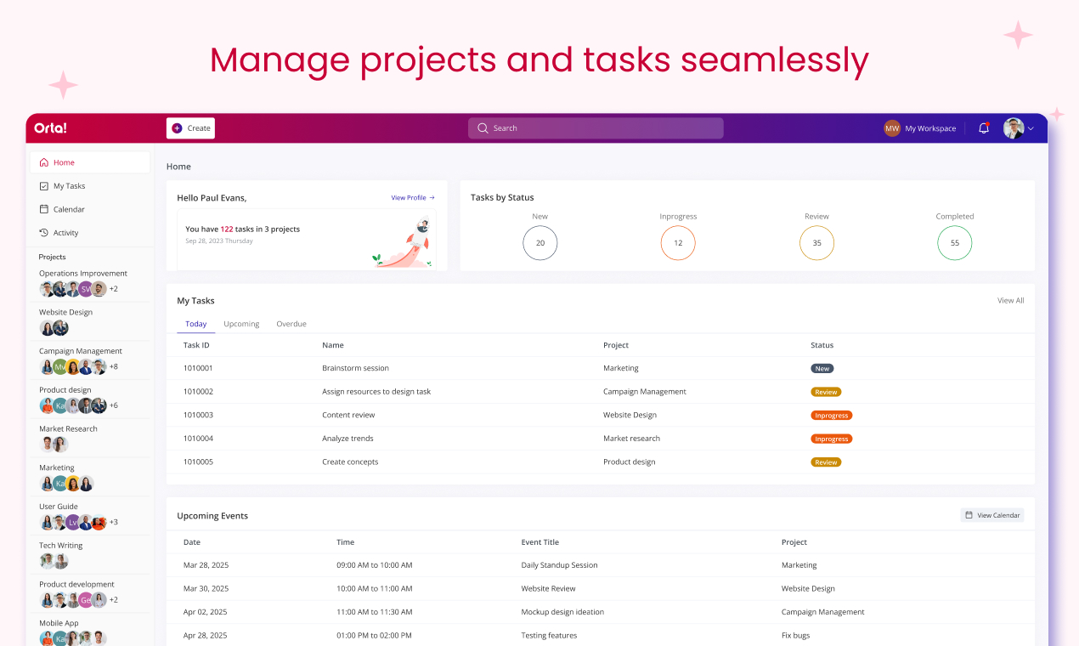1079x646 pixels.
Task: Expand +2 members of Operations Improvement
Action: [x=114, y=289]
